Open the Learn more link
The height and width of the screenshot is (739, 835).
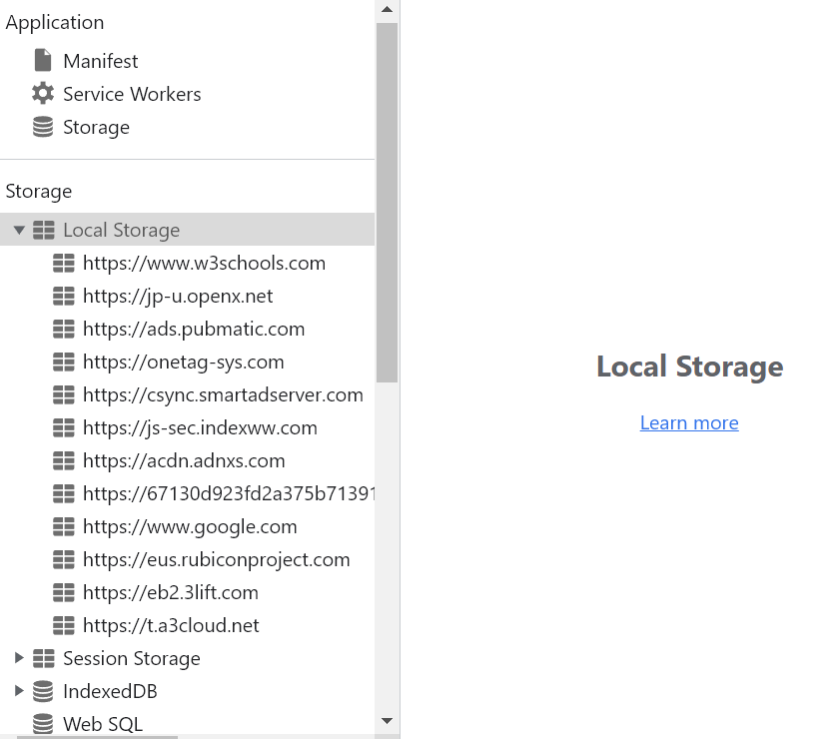pos(689,422)
